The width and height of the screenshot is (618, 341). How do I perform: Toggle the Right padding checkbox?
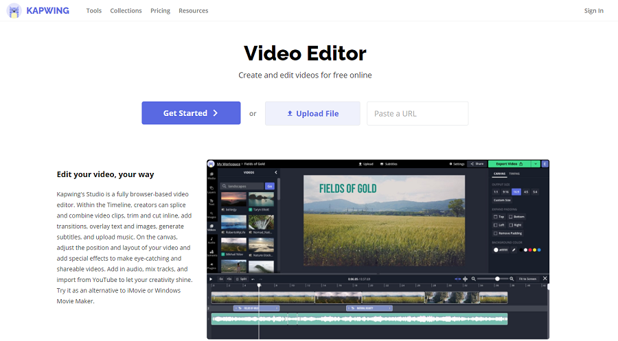[510, 225]
